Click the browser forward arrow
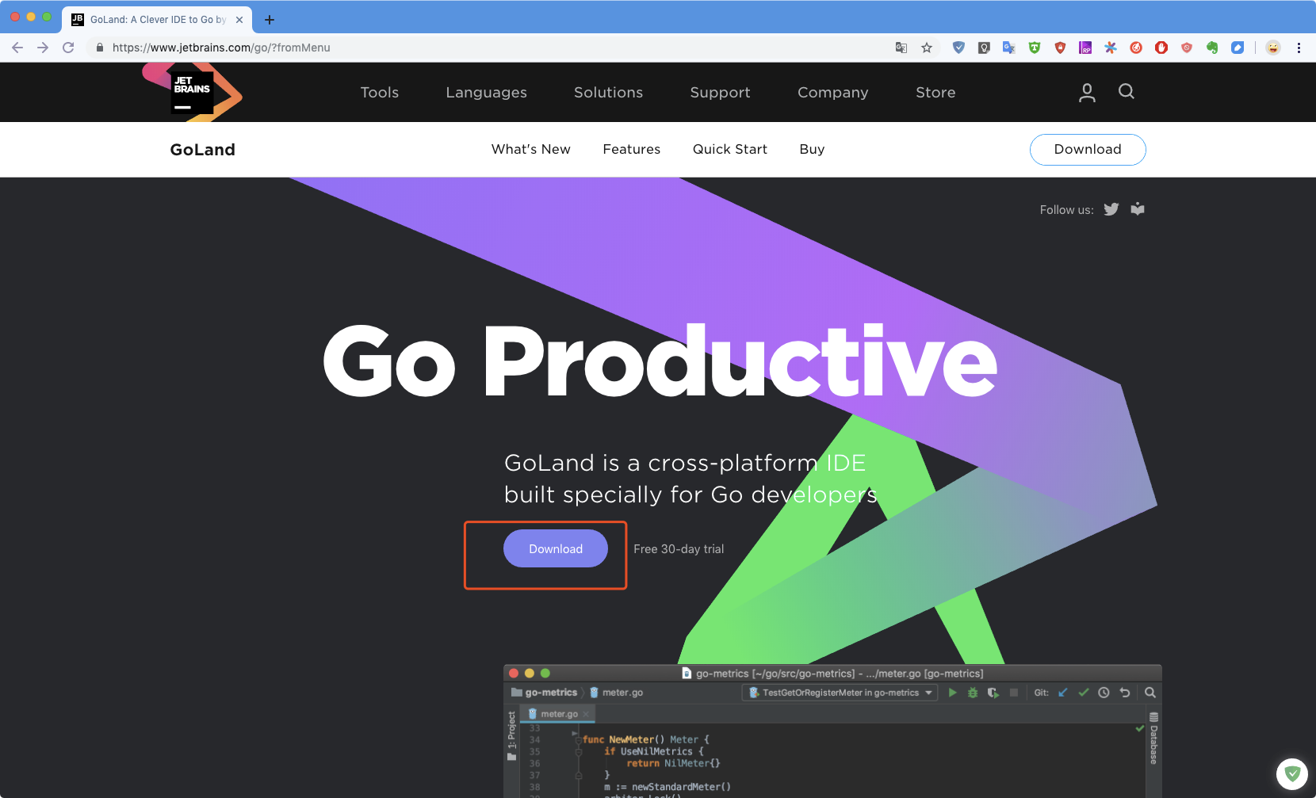Viewport: 1316px width, 798px height. click(x=43, y=48)
